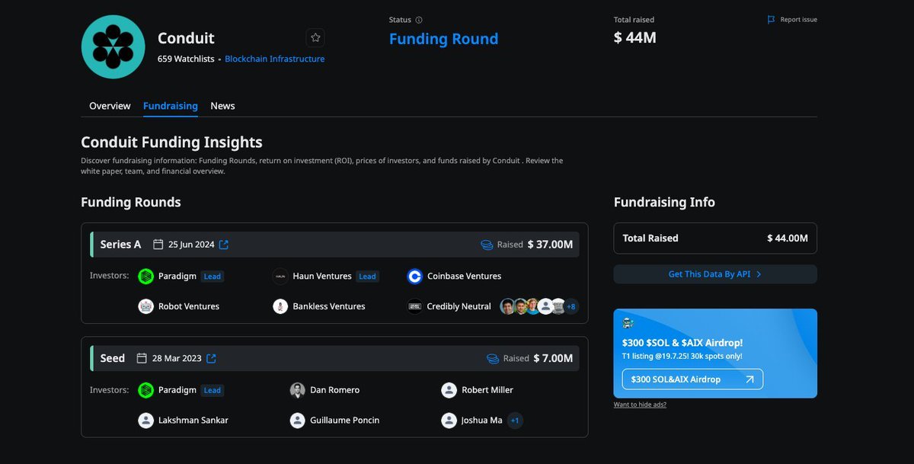Open Lakshman Sankar investor name
The width and height of the screenshot is (914, 464).
pos(193,420)
